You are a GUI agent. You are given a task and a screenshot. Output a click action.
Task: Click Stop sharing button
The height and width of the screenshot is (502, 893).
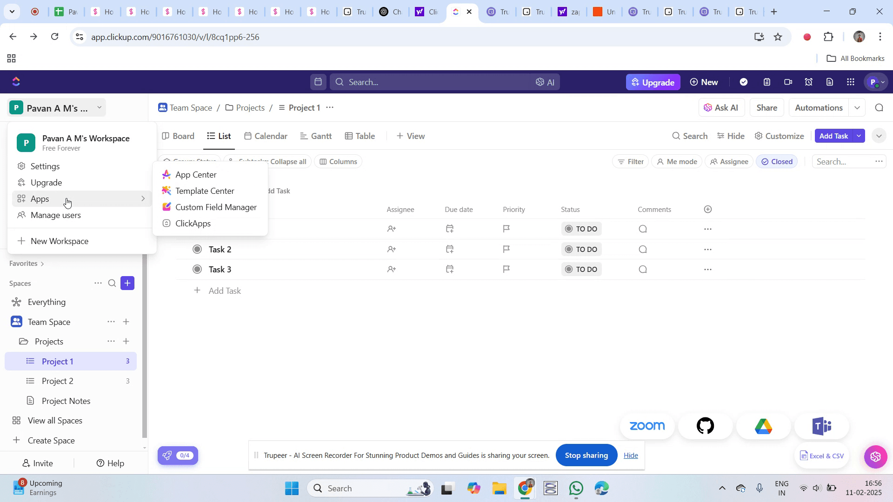point(586,455)
